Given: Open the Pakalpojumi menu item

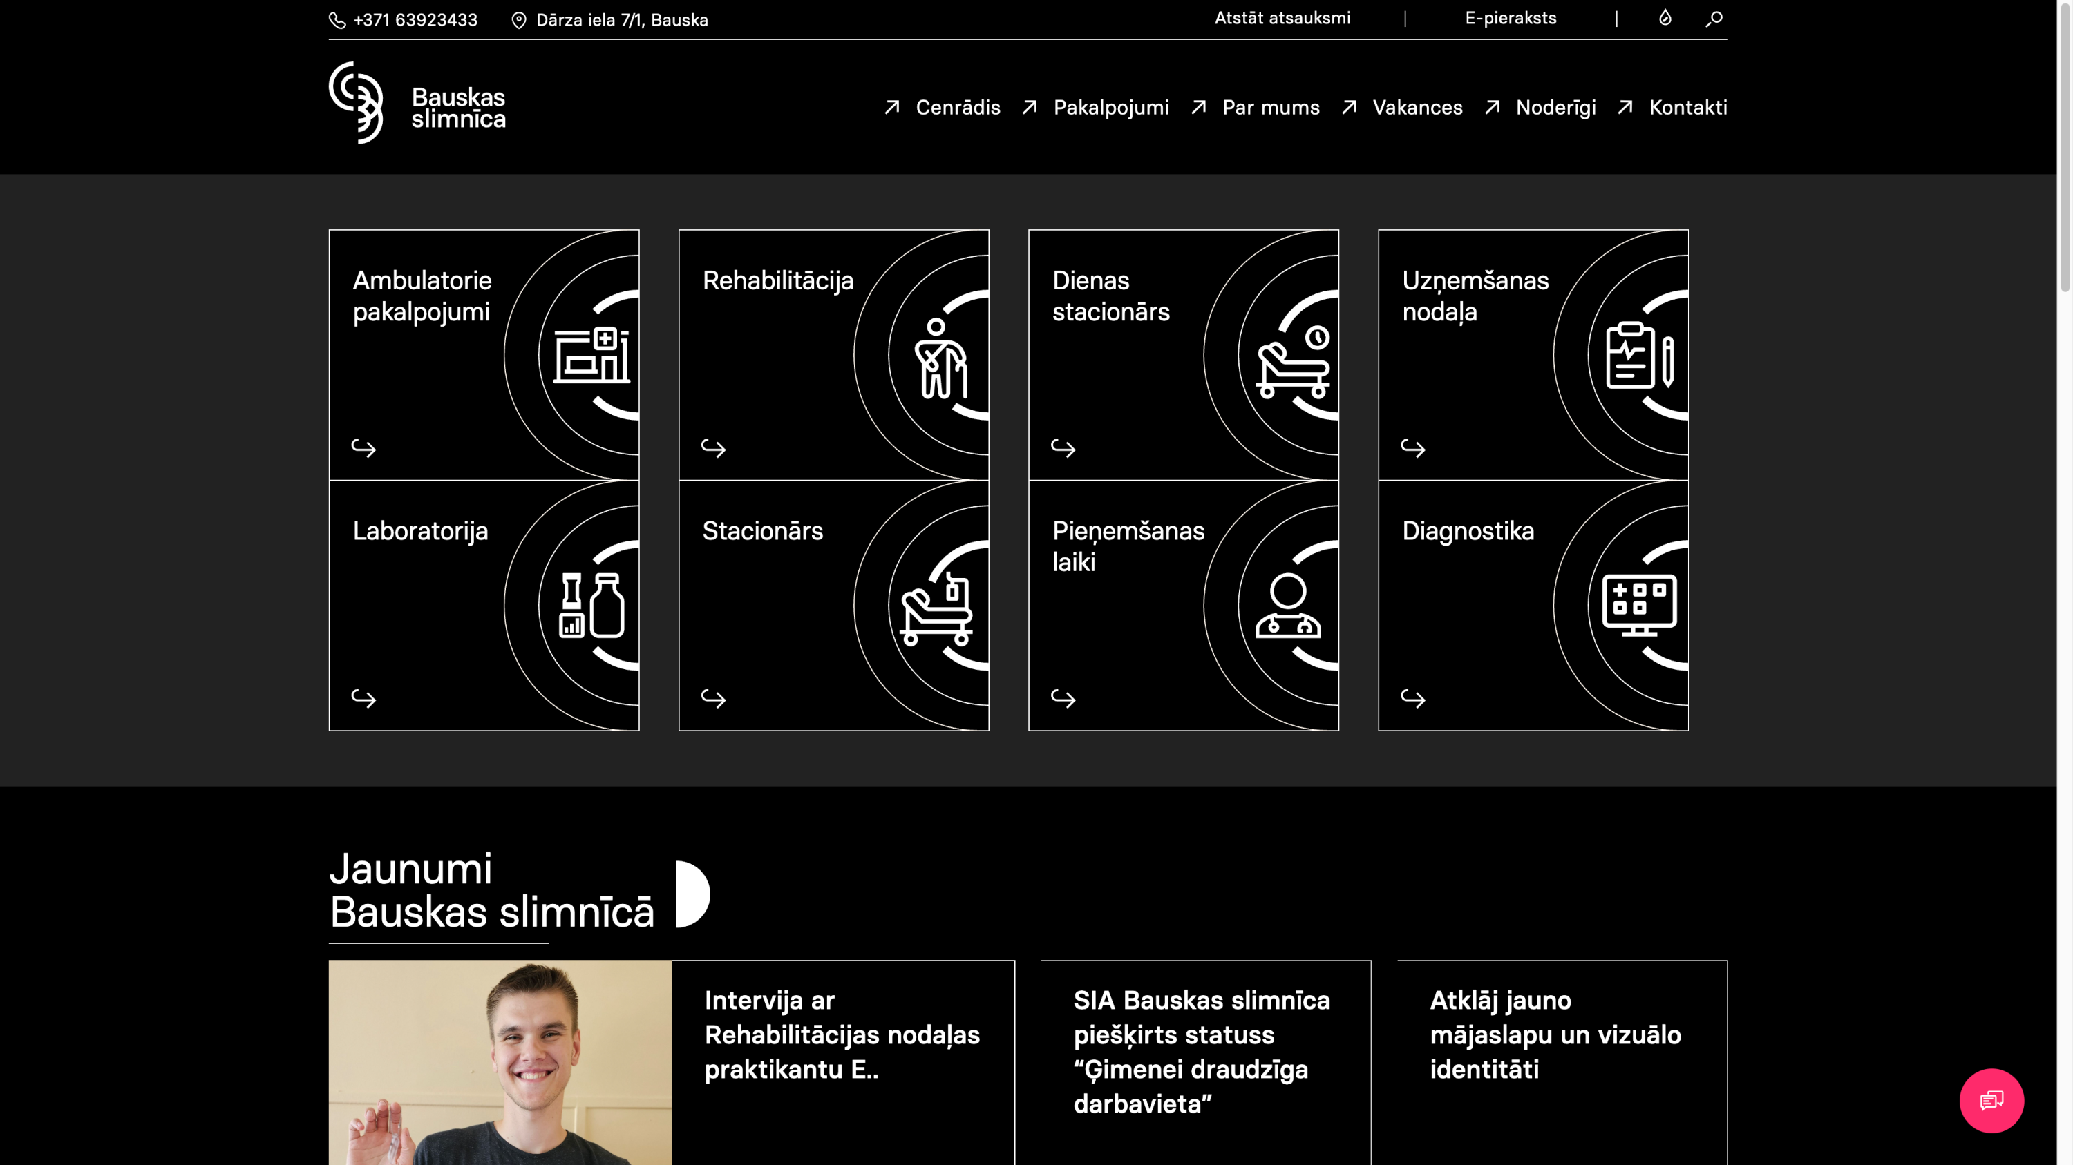Looking at the screenshot, I should pos(1110,108).
